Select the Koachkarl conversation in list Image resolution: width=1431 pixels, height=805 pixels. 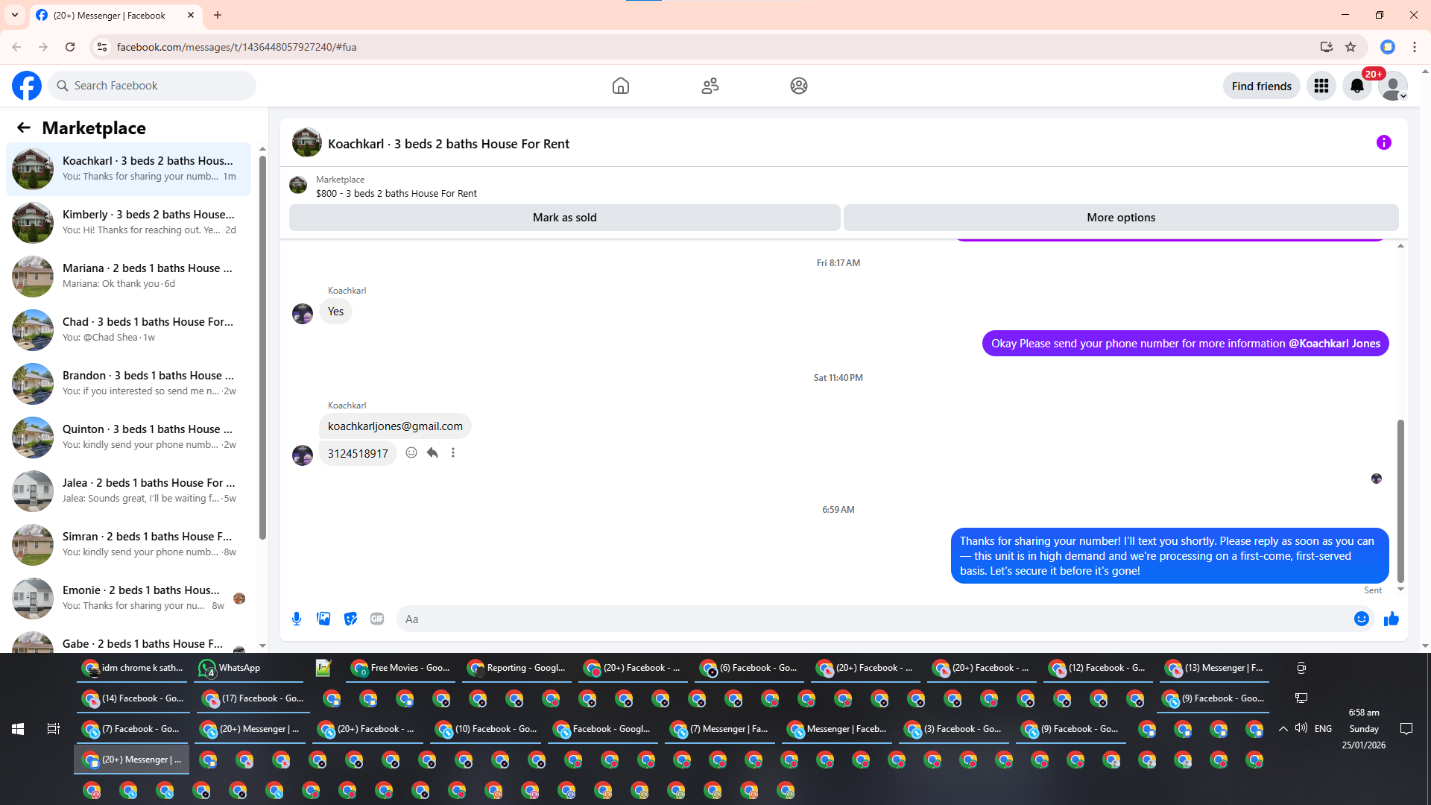(129, 168)
